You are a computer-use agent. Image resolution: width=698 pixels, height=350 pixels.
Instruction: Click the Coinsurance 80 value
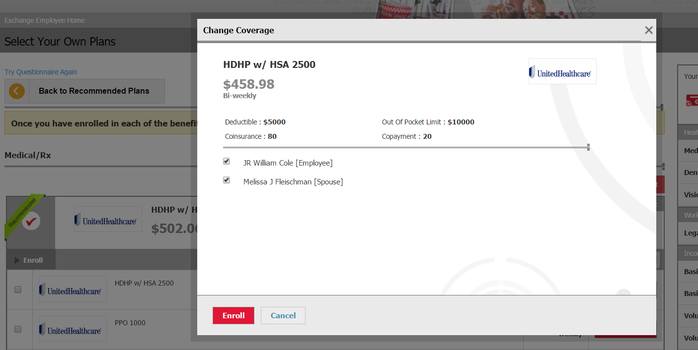pos(272,136)
